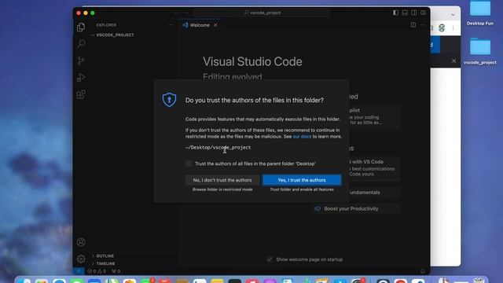Click the split editor icon
Viewport: 503px width, 283px height.
pos(413,24)
